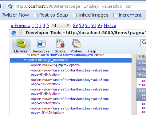Open the Post to Soup bookmark
This screenshot has height=115, width=146.
point(51,15)
